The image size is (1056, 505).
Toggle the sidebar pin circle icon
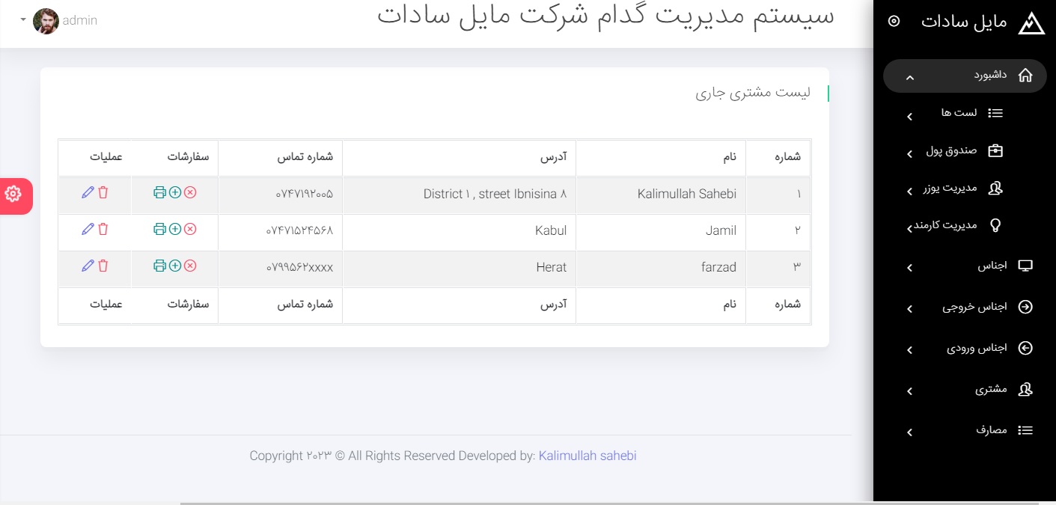pos(894,21)
